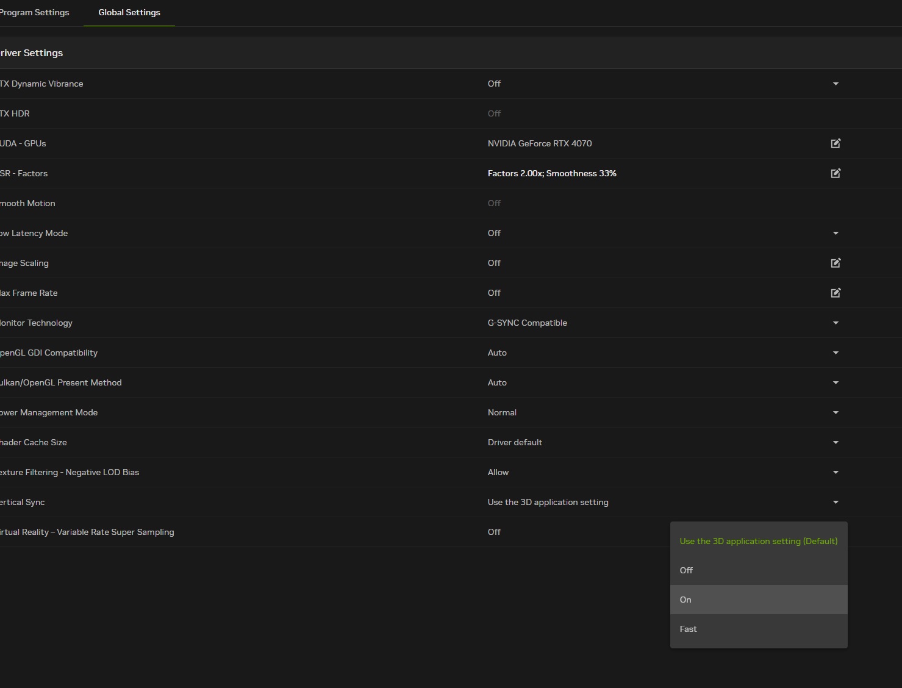Viewport: 902px width, 688px height.
Task: Click Off value of Image Scaling
Action: point(494,263)
